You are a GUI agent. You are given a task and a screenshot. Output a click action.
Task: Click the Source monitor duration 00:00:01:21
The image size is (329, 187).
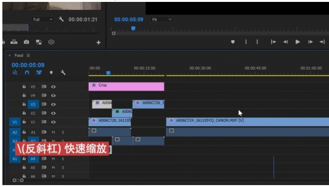(x=83, y=20)
